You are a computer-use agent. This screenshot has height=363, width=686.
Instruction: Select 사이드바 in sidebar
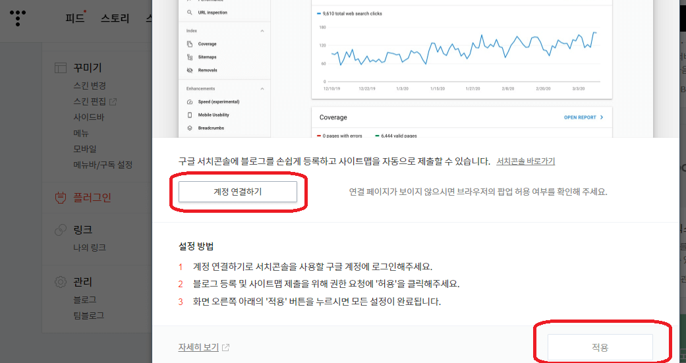(89, 117)
